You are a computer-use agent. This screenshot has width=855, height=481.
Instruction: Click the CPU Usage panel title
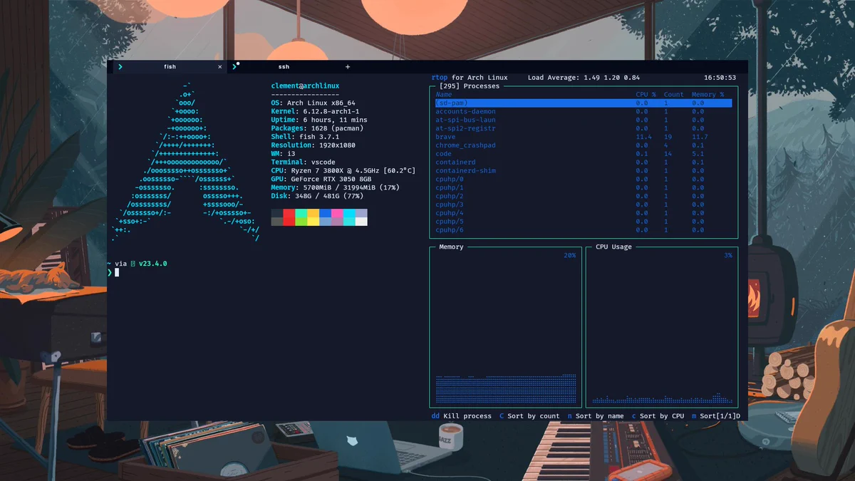tap(613, 247)
